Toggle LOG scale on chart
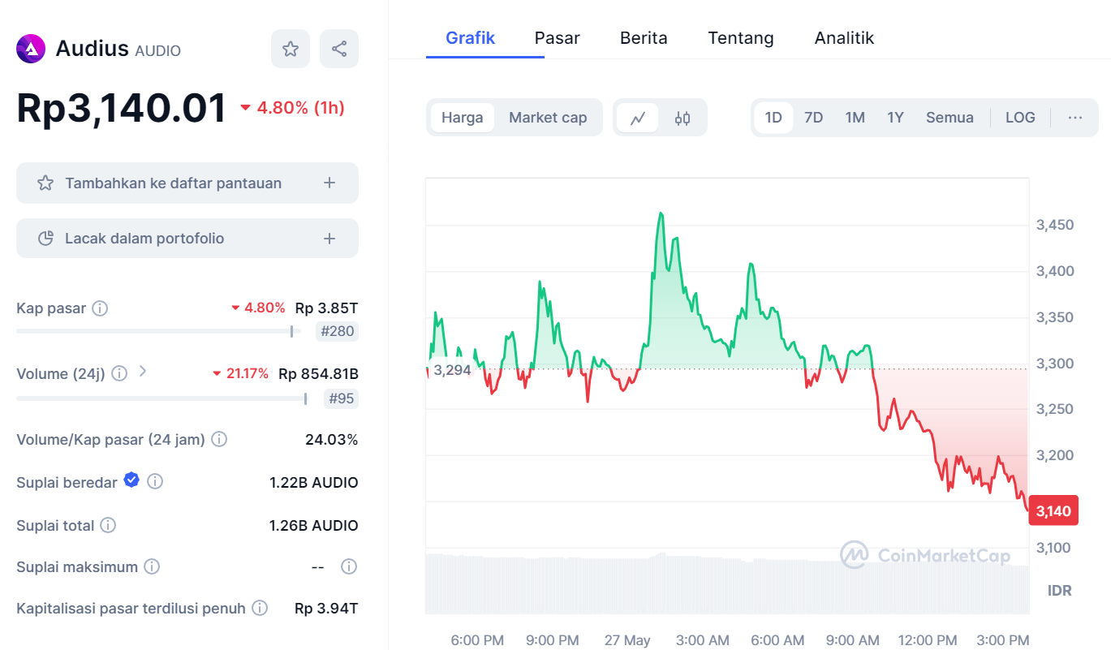The height and width of the screenshot is (650, 1111). tap(1020, 118)
